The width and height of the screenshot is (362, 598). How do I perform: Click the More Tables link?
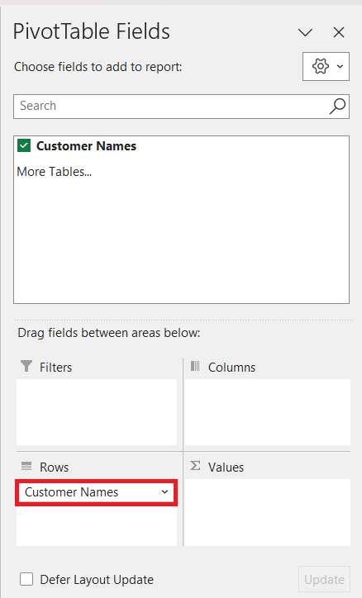pos(55,172)
